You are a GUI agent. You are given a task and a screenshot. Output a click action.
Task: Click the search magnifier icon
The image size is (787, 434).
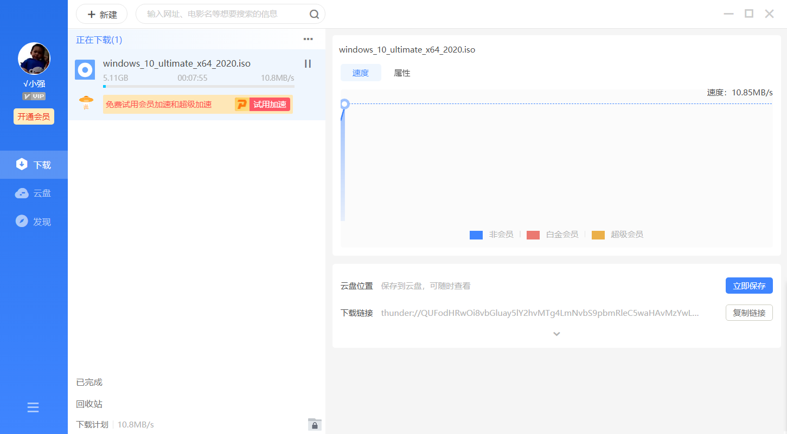click(314, 14)
